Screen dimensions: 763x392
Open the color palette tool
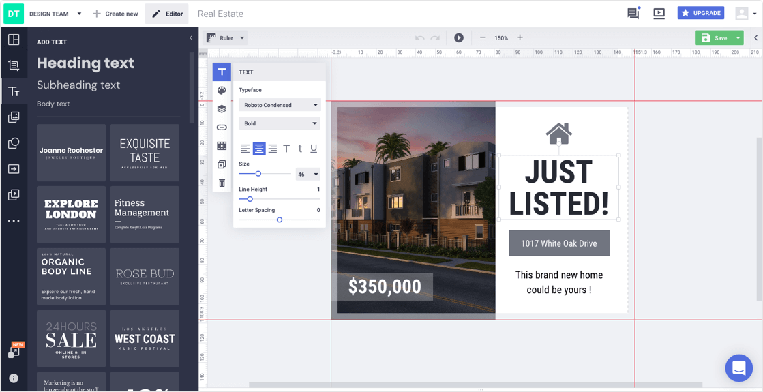pos(222,91)
